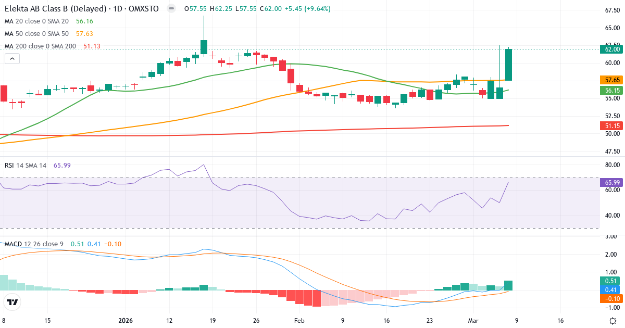
Task: Open the chart settings gear
Action: click(x=613, y=321)
